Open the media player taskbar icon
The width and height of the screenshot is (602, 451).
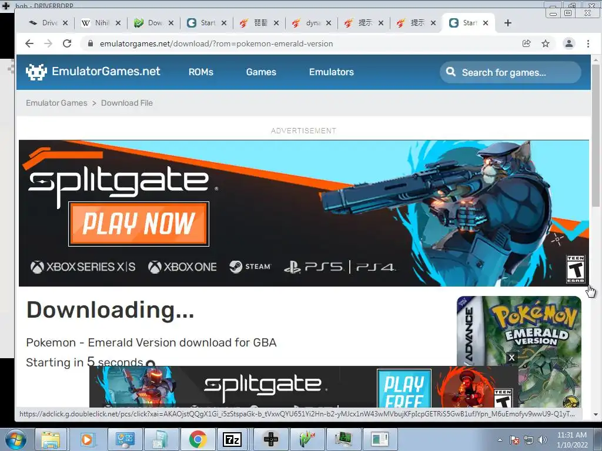coord(87,439)
